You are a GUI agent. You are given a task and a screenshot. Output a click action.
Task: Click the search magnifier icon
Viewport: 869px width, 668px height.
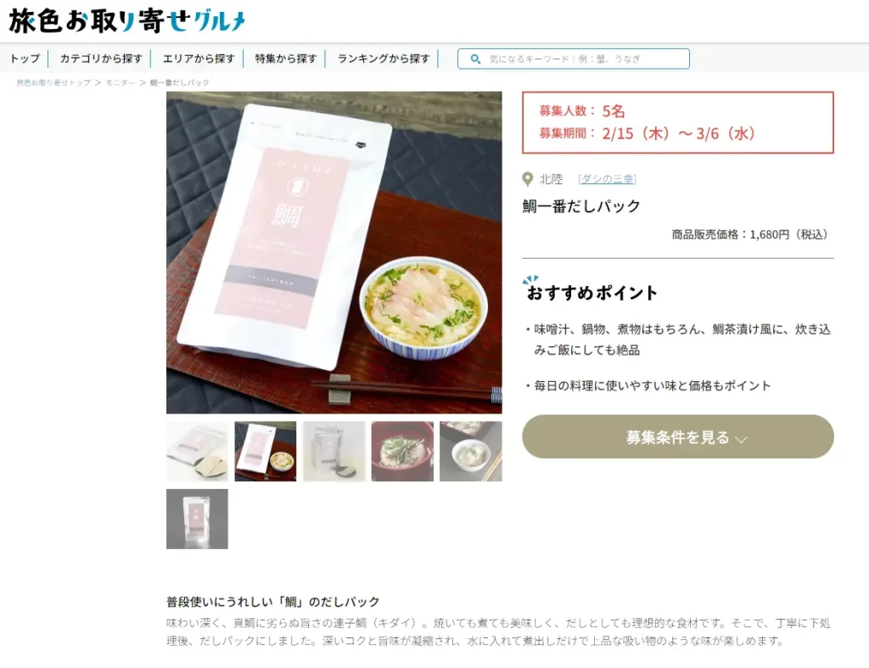click(475, 59)
